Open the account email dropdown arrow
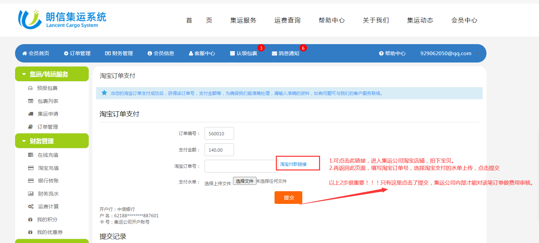This screenshot has width=539, height=243. click(477, 53)
